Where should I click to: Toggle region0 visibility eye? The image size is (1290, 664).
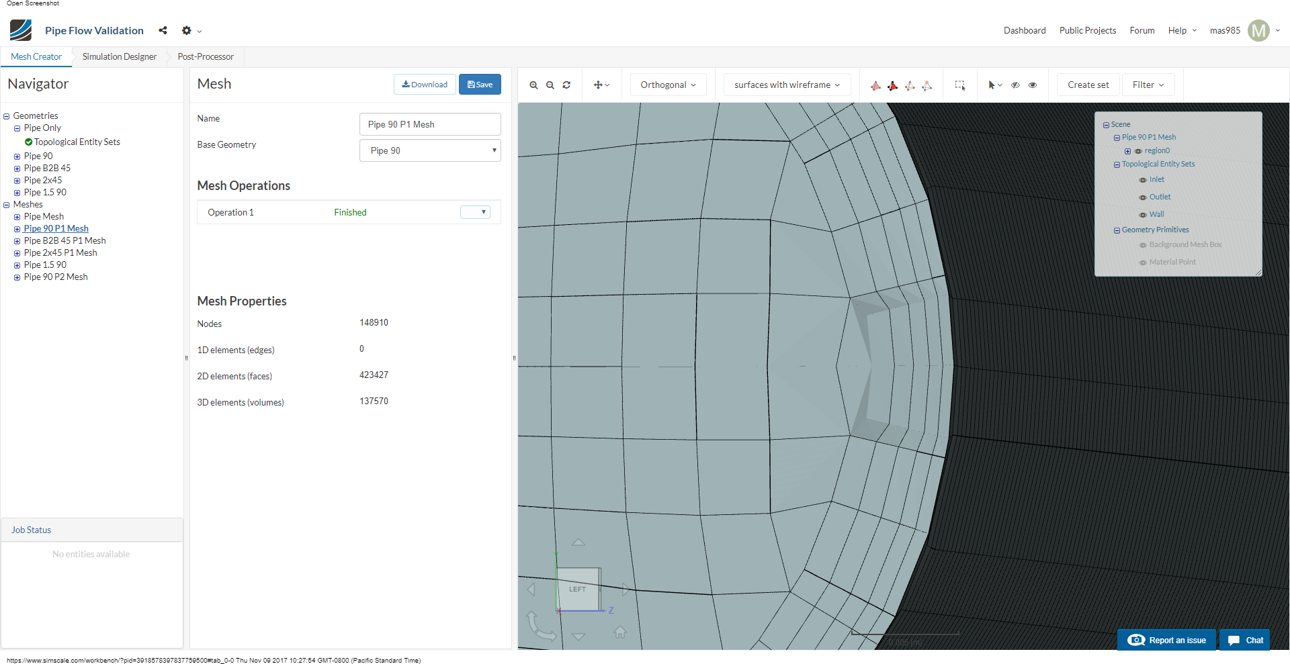coord(1138,151)
